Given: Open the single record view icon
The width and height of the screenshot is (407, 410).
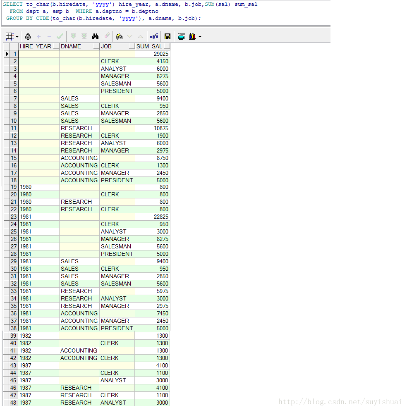Looking at the screenshot, I should (119, 36).
